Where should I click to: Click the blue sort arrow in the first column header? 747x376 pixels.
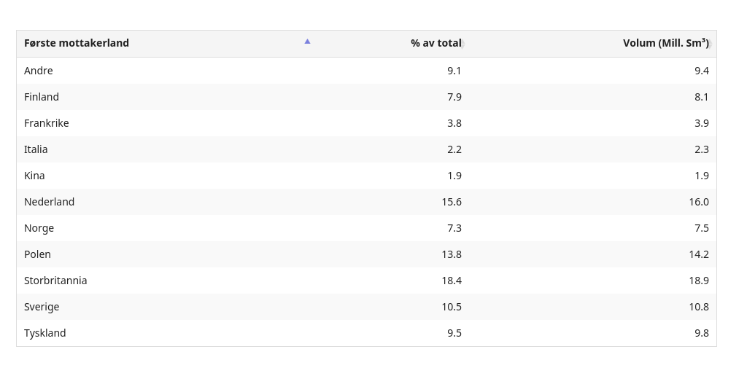point(307,42)
